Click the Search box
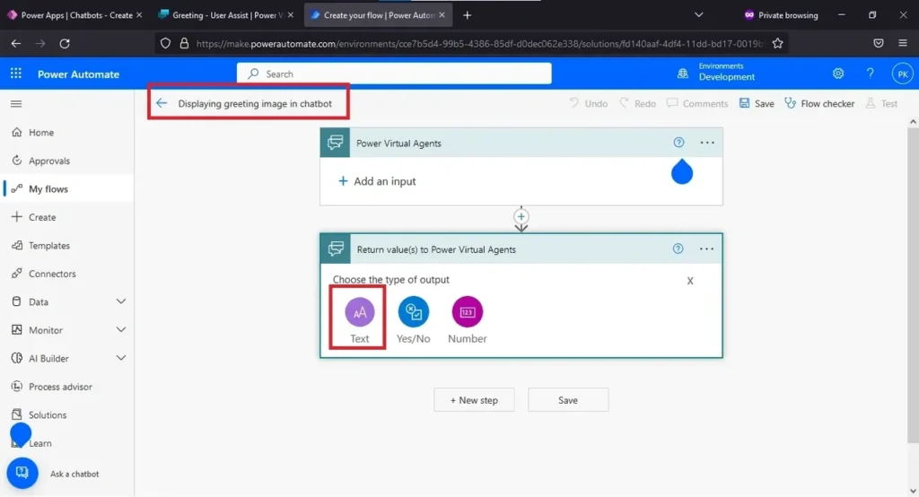 tap(394, 74)
